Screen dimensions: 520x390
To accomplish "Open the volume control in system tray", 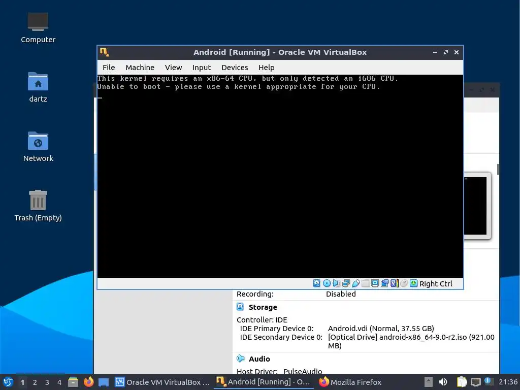I will (x=443, y=382).
